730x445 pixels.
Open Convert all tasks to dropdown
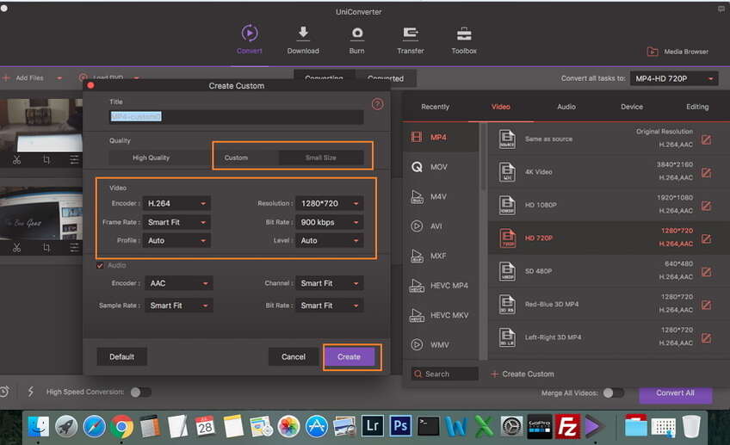pos(674,78)
